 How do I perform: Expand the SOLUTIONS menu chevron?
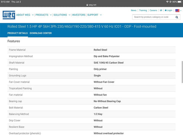click(x=69, y=15)
